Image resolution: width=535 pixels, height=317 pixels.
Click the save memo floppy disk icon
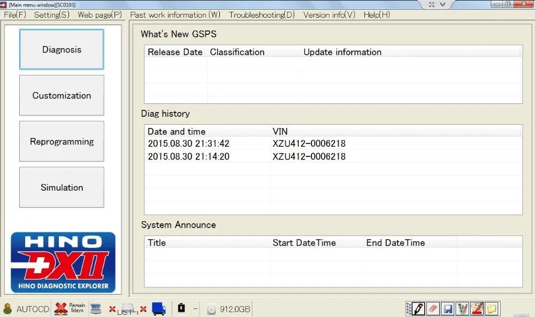(448, 308)
